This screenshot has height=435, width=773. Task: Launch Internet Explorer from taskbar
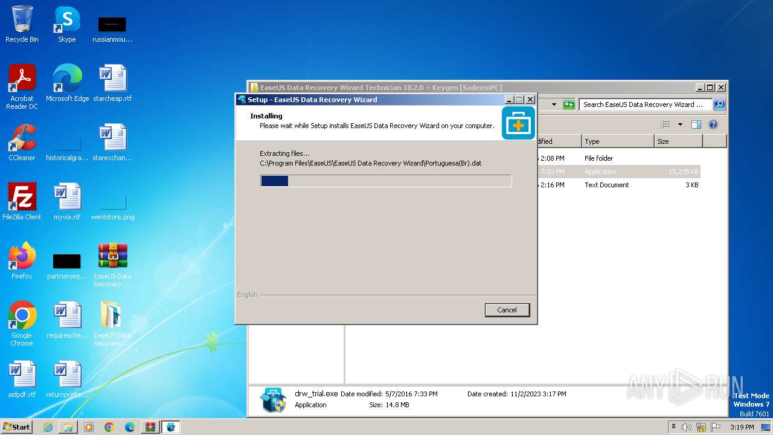pyautogui.click(x=48, y=427)
